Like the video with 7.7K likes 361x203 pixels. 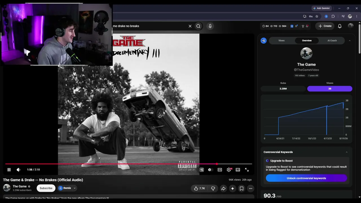(199, 188)
